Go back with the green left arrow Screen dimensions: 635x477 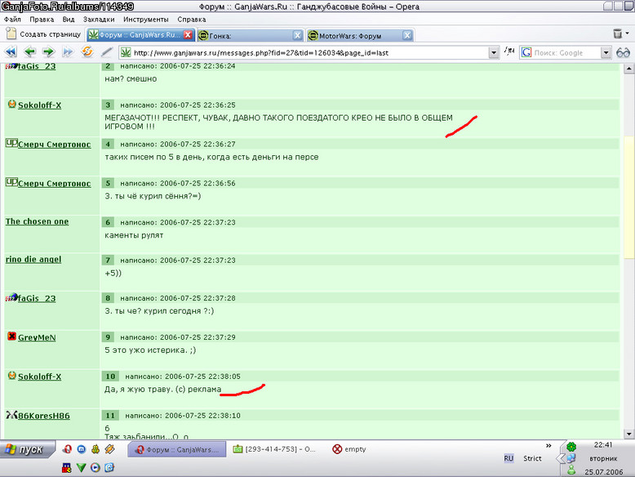click(x=29, y=52)
